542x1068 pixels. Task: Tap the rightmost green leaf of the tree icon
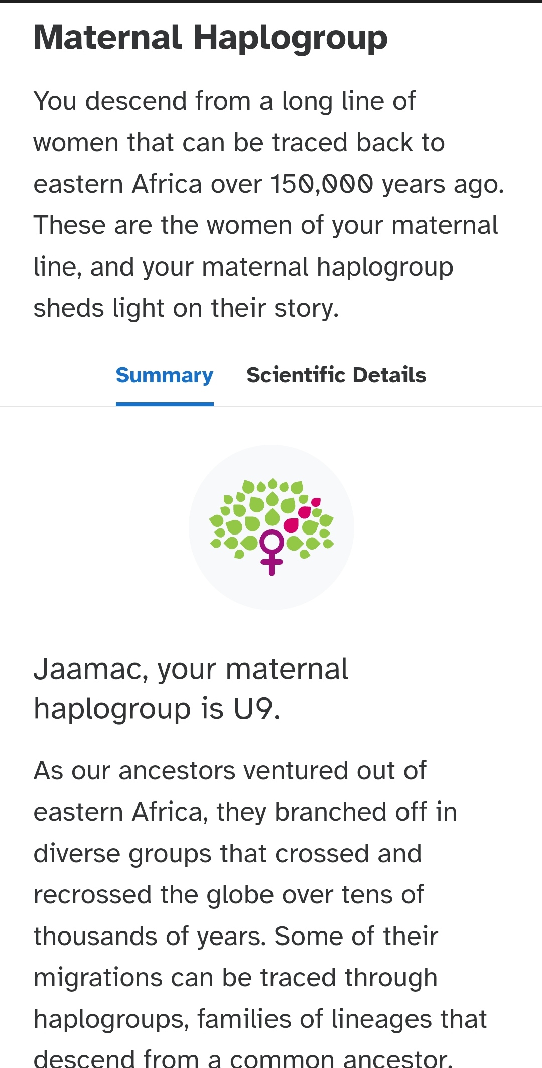click(329, 544)
